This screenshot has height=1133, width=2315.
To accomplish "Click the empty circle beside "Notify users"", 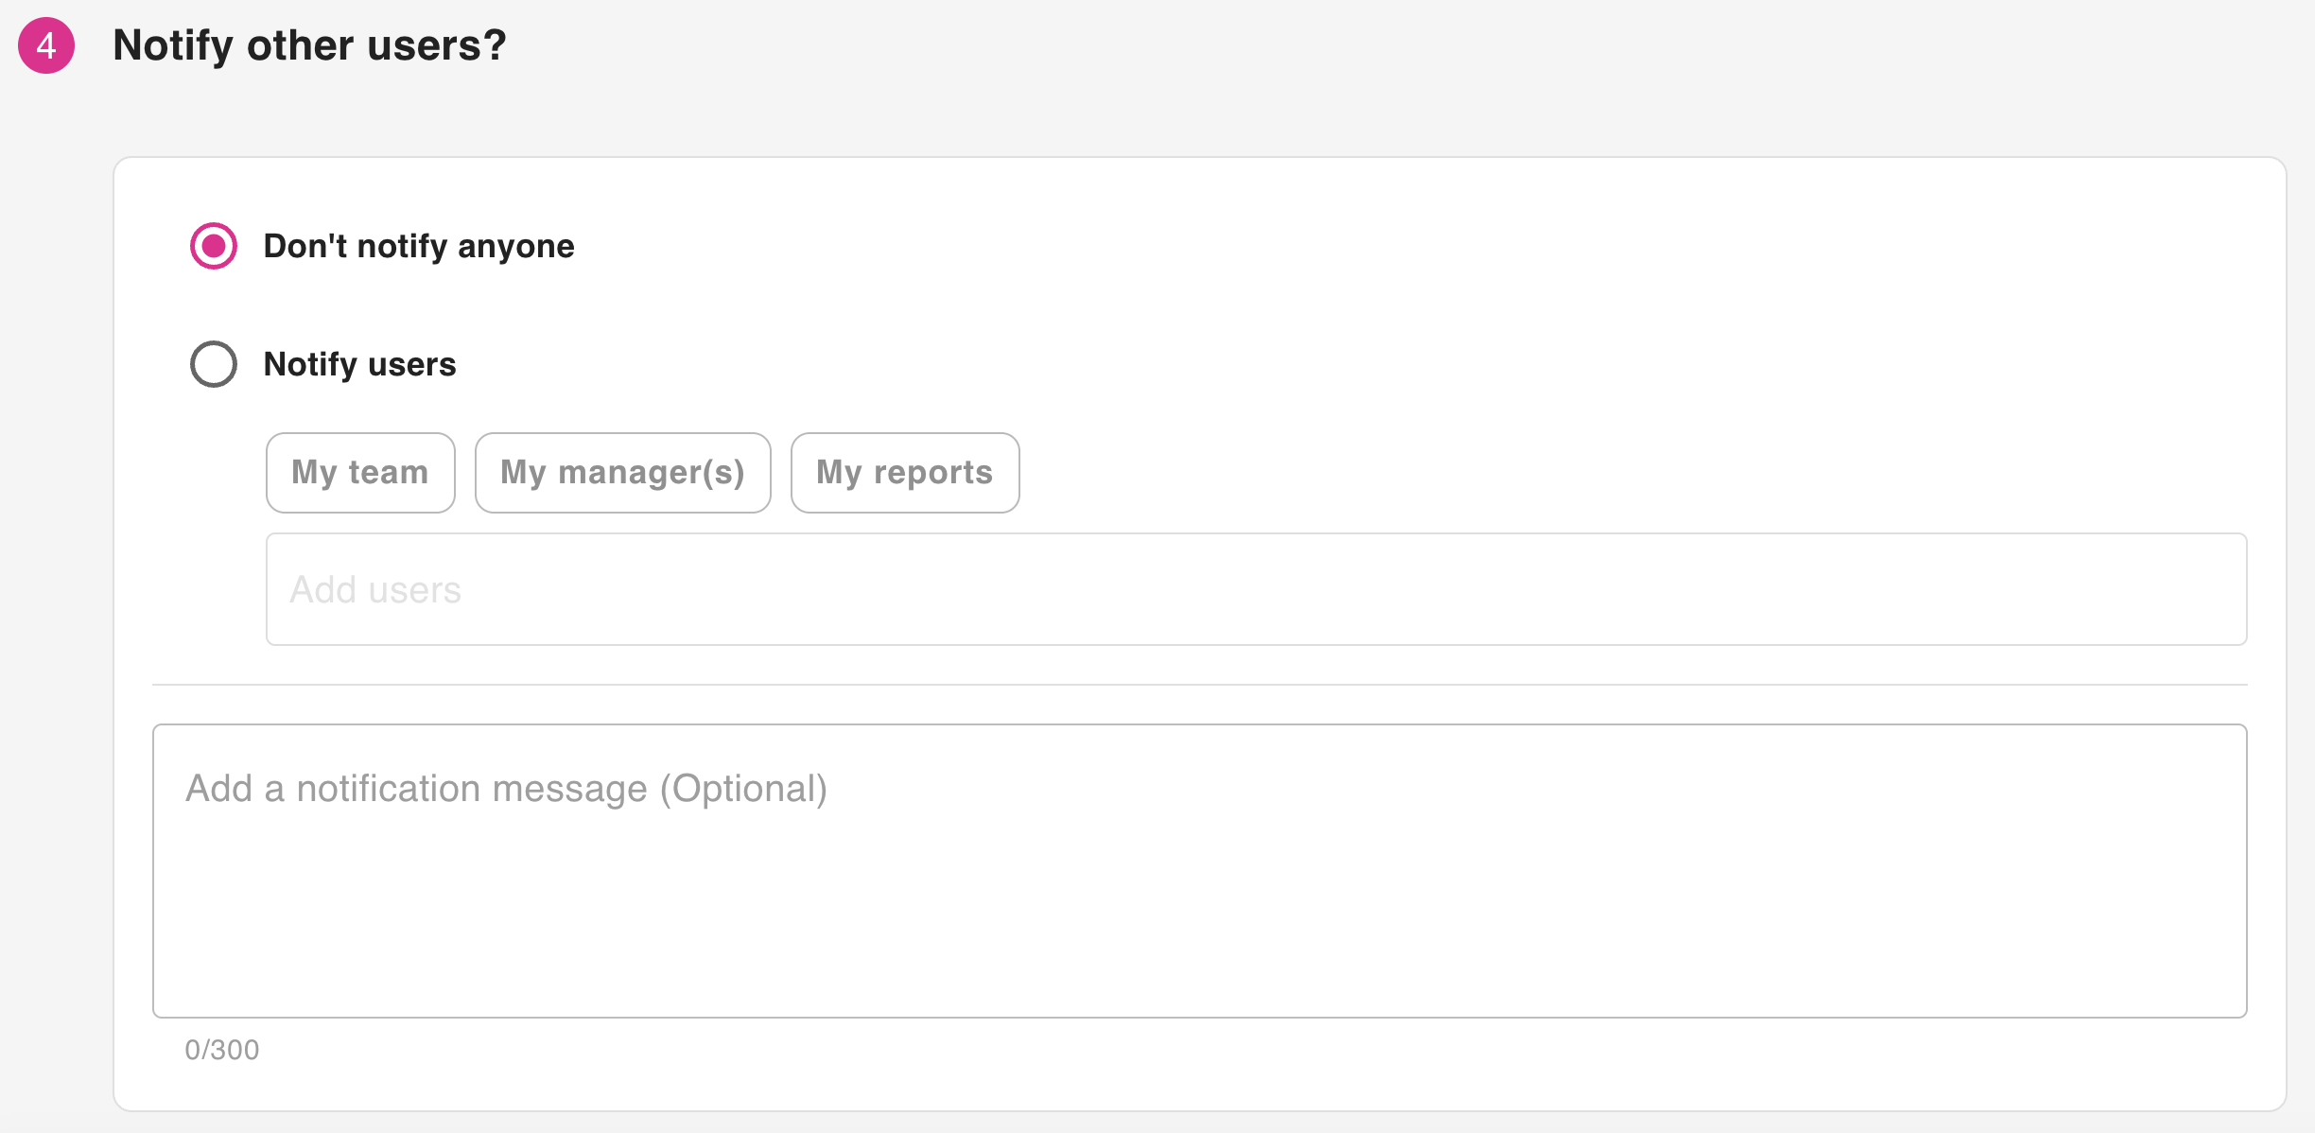I will click(x=214, y=364).
